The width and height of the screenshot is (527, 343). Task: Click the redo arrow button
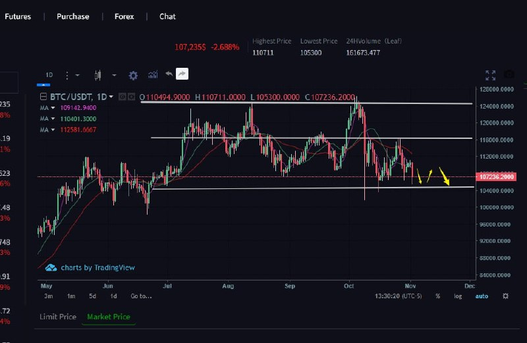click(182, 74)
